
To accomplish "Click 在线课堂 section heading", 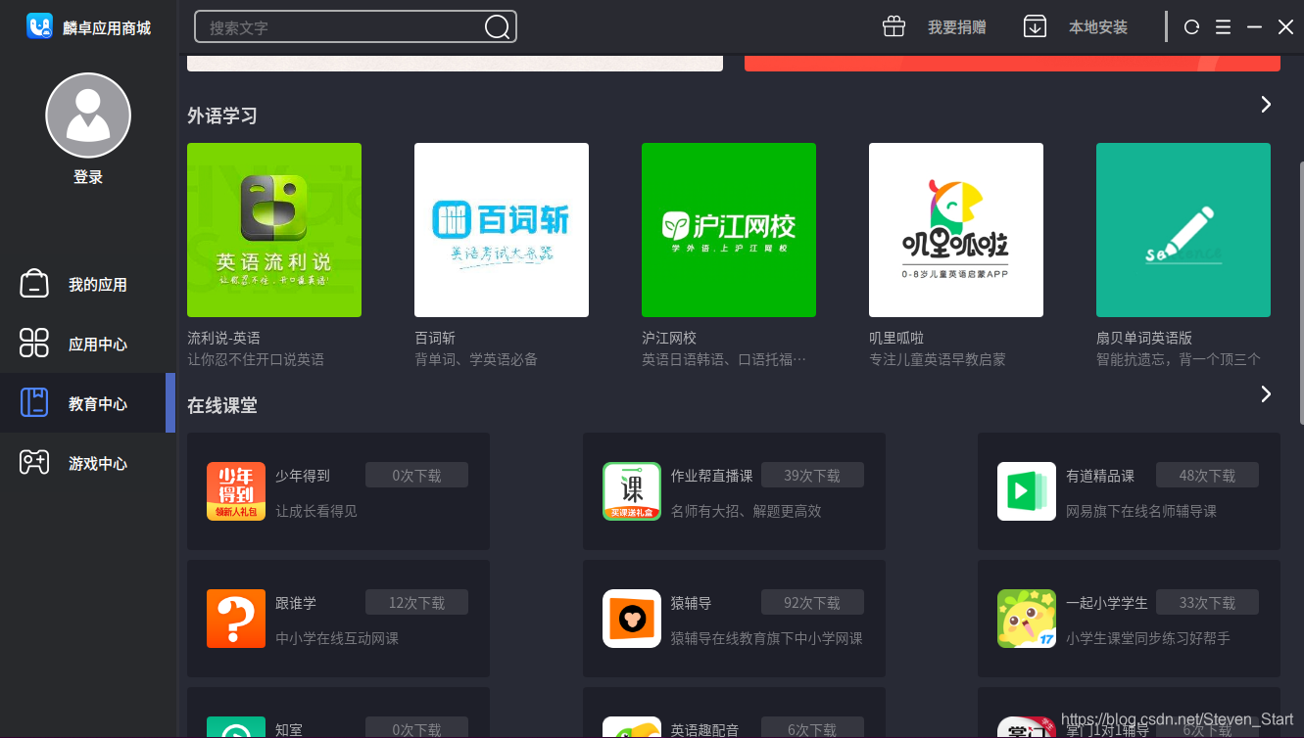I will click(222, 405).
